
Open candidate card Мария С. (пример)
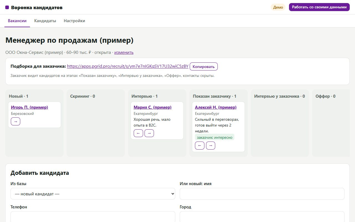tap(153, 107)
